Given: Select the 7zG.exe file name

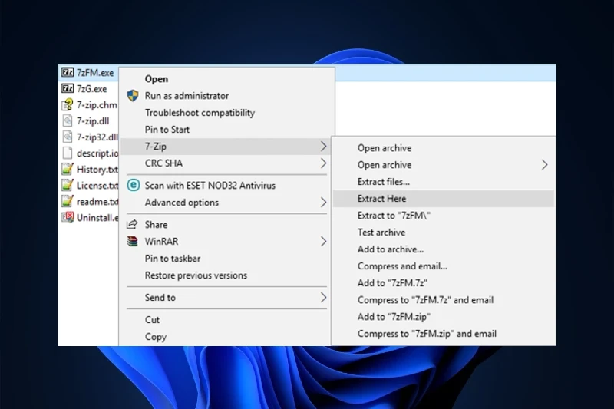Looking at the screenshot, I should [91, 89].
